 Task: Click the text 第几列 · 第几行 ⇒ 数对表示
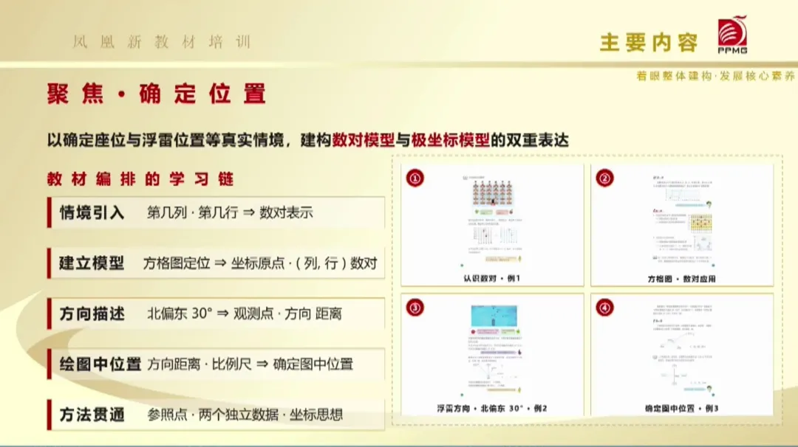(230, 212)
